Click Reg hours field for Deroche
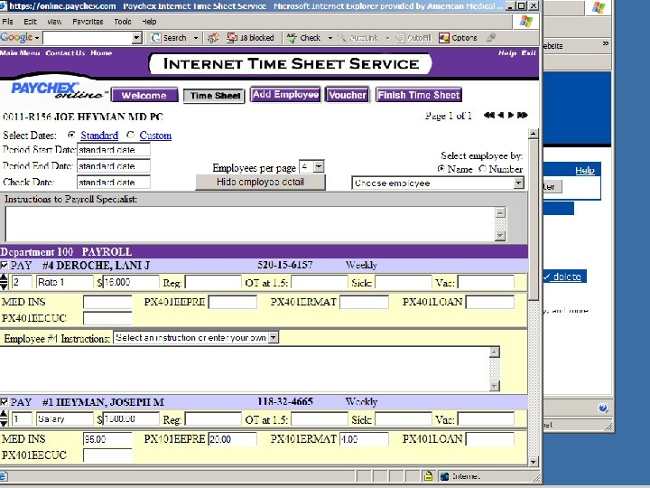This screenshot has width=650, height=488. click(x=213, y=282)
